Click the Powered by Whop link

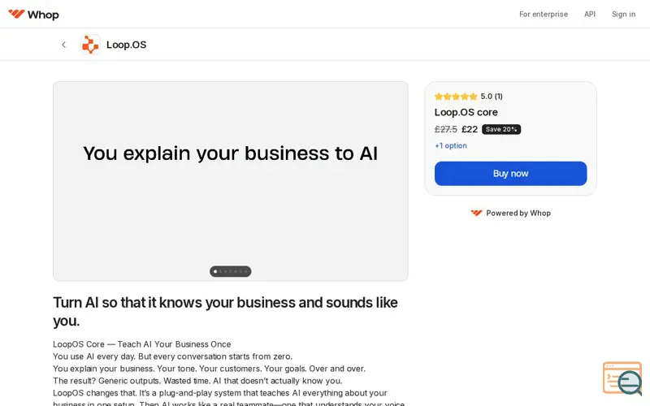[x=511, y=213]
